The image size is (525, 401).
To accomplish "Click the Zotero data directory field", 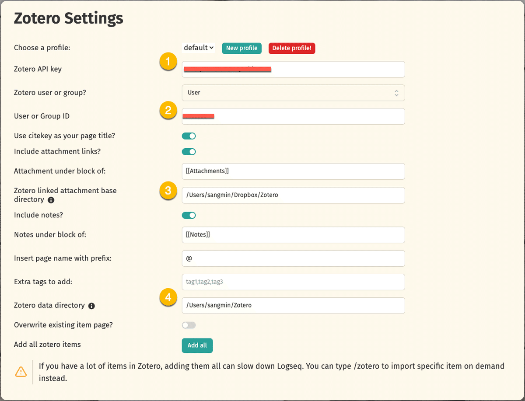I will tap(294, 306).
